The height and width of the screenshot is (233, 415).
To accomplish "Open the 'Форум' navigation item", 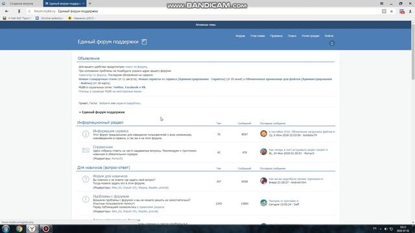I will tap(240, 36).
